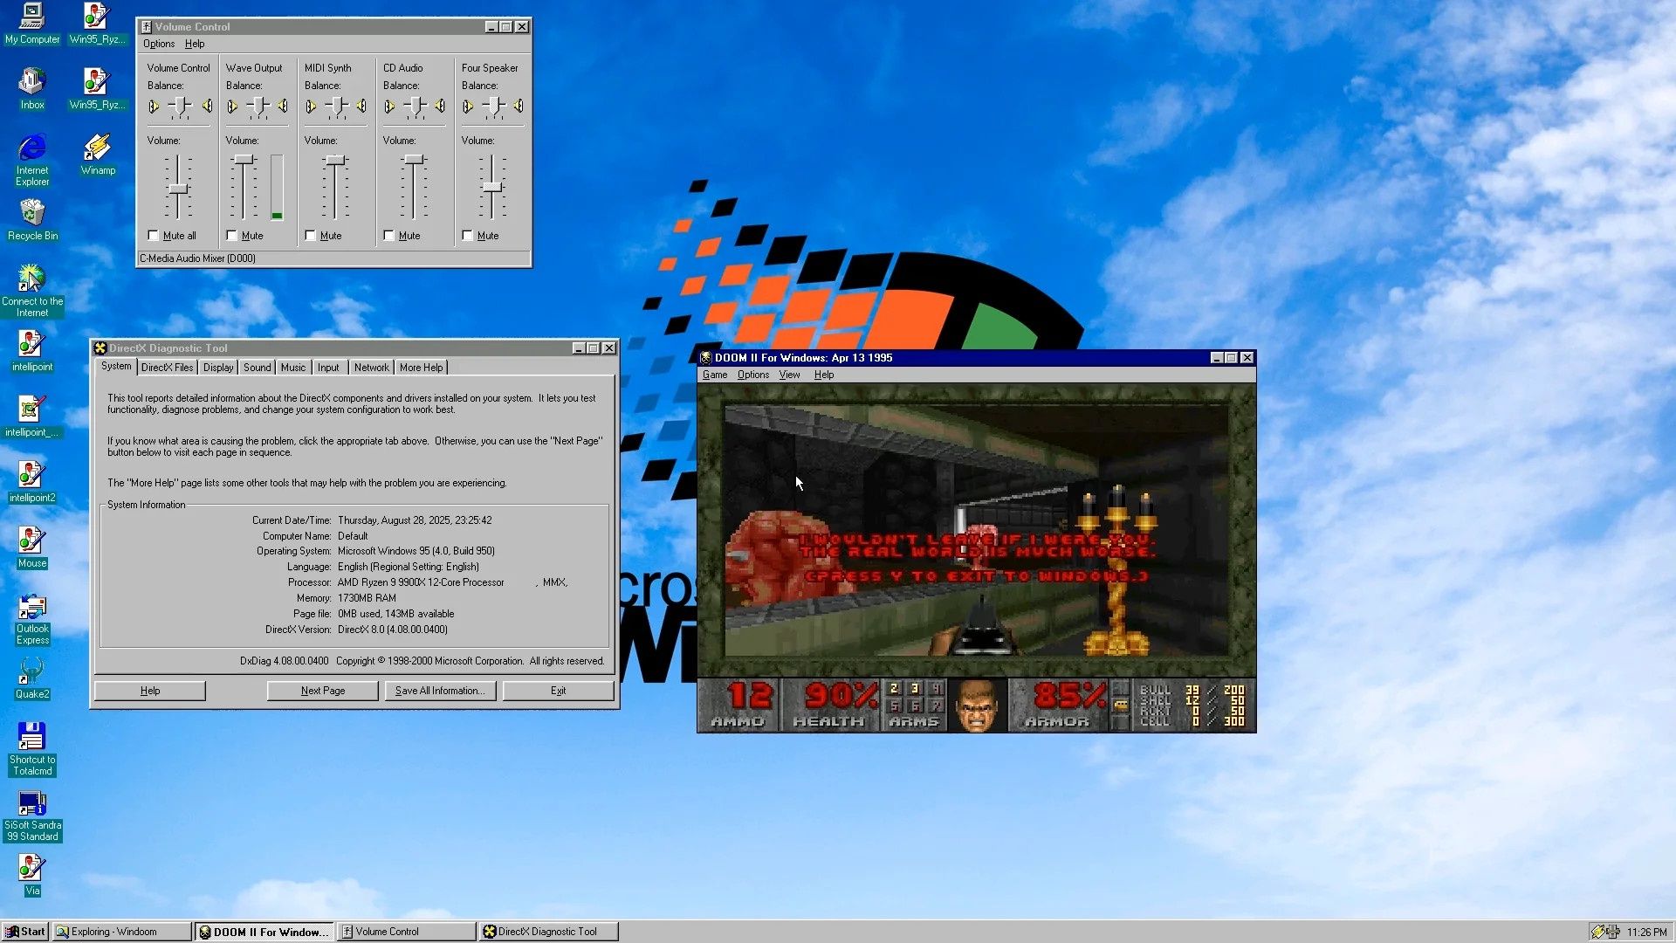Click the DOOM marine face in status bar
This screenshot has height=943, width=1676.
[976, 705]
